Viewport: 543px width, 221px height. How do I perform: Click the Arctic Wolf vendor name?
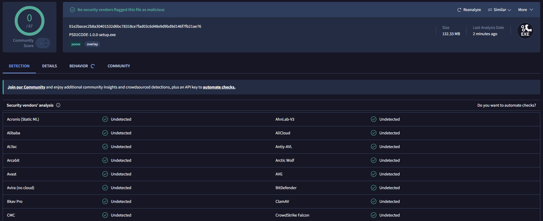[x=285, y=160]
